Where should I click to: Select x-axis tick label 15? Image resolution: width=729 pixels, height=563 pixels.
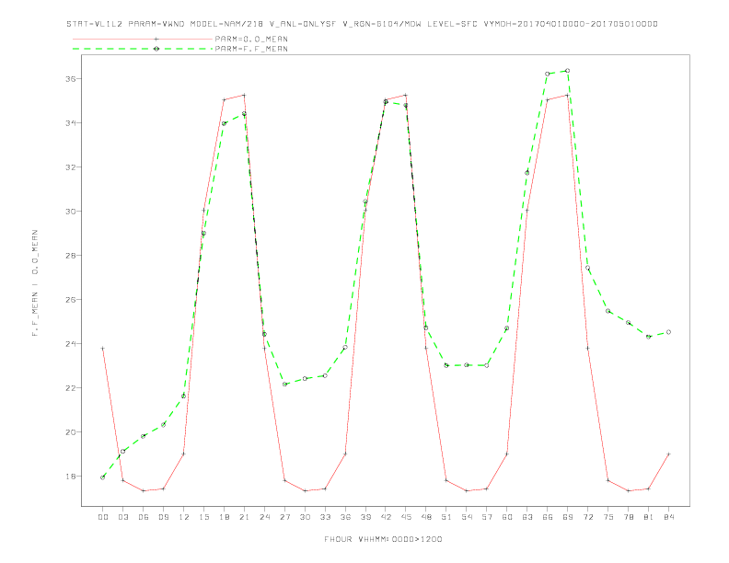(x=203, y=517)
